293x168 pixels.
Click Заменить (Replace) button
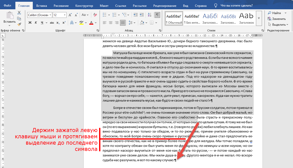tap(276, 19)
